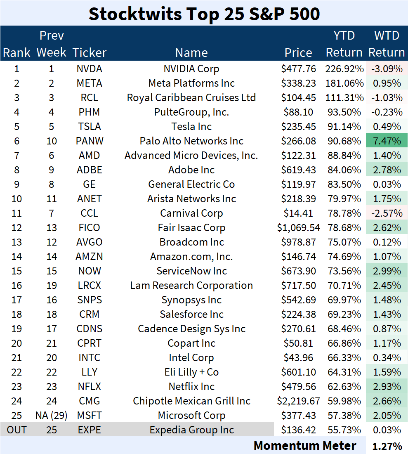Click the YTD Return column header
The width and height of the screenshot is (408, 454).
[x=344, y=44]
